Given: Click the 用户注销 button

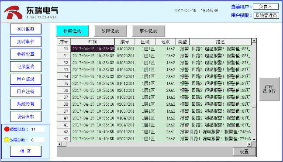Looking at the screenshot, I should tap(26, 92).
